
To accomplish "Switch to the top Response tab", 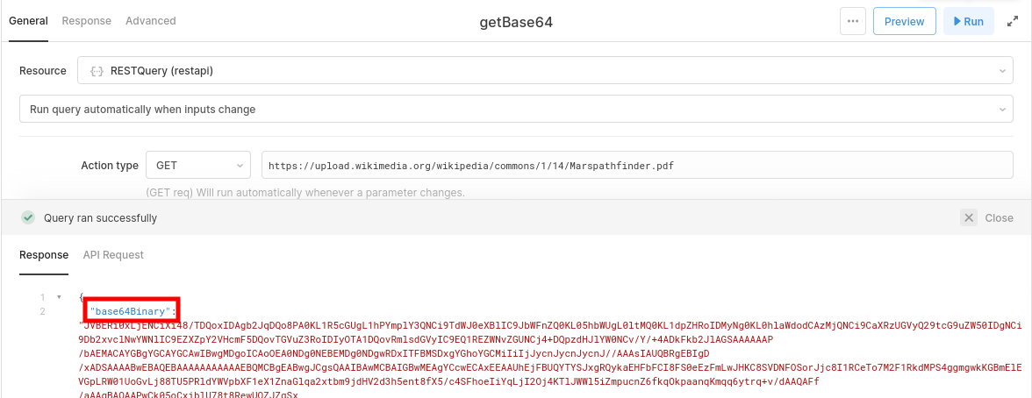I will point(86,21).
